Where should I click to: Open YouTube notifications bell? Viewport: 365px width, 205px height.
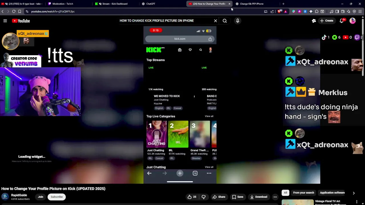pos(342,21)
